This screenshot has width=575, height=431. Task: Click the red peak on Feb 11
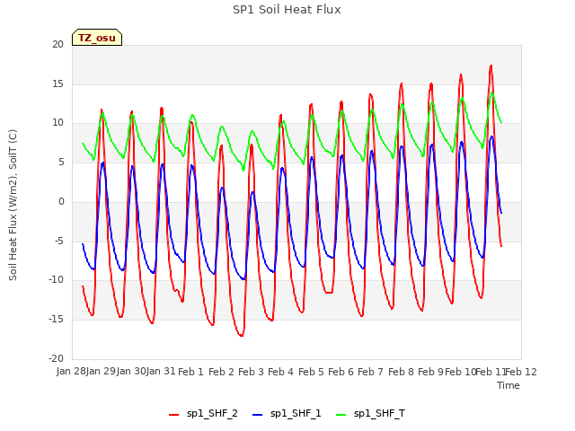coord(491,66)
